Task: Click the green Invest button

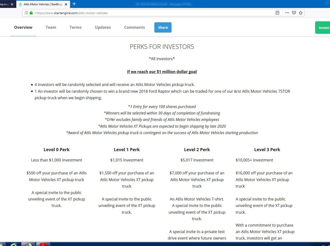Action: coord(323,28)
